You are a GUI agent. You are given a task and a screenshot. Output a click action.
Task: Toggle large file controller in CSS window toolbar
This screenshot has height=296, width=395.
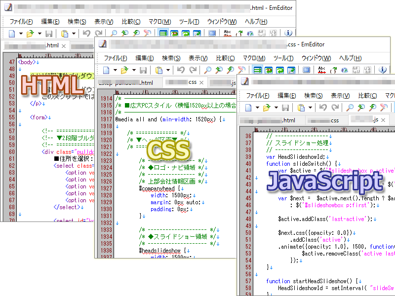click(306, 70)
